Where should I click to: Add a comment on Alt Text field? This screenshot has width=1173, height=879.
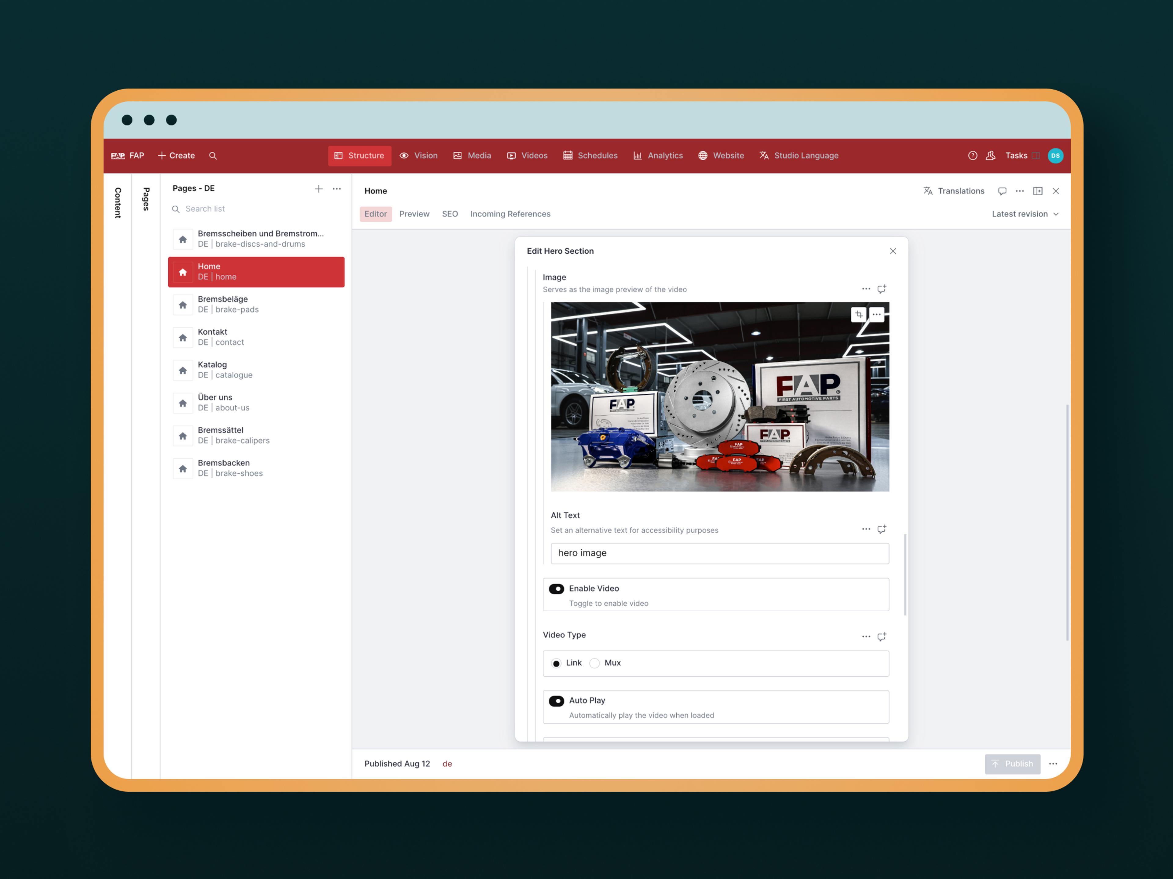click(881, 529)
